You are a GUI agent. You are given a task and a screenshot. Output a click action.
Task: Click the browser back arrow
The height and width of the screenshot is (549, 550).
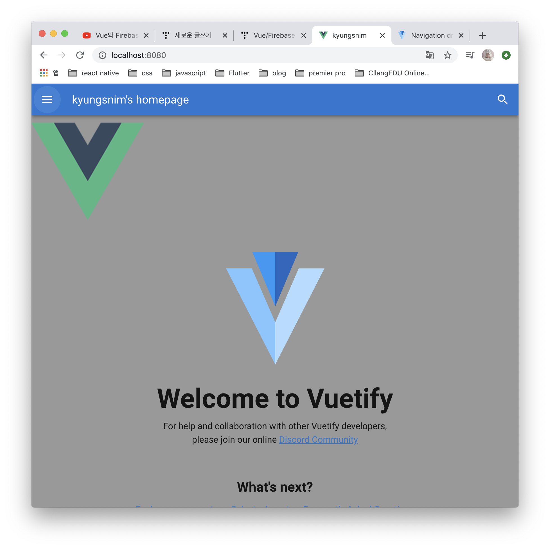click(x=44, y=55)
